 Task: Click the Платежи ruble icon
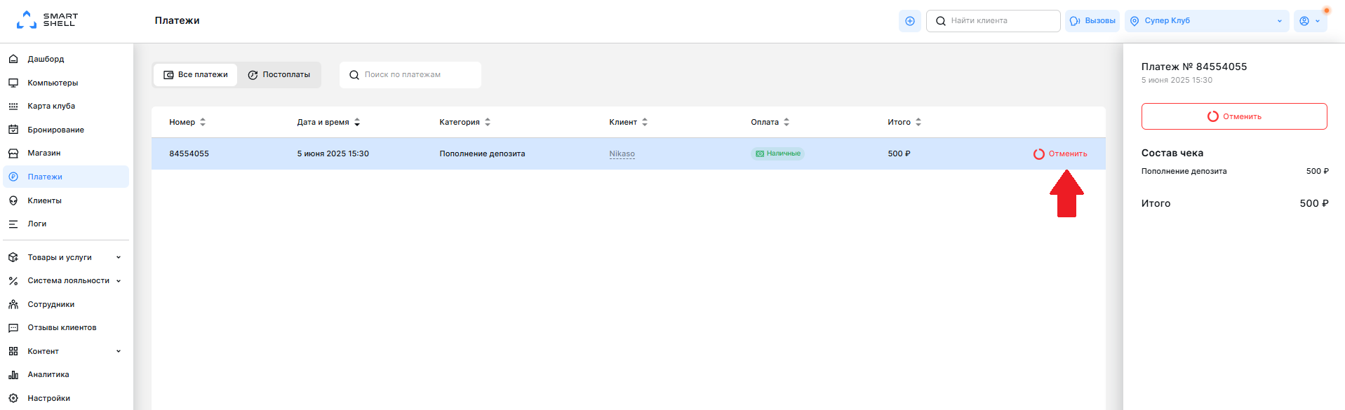point(13,177)
